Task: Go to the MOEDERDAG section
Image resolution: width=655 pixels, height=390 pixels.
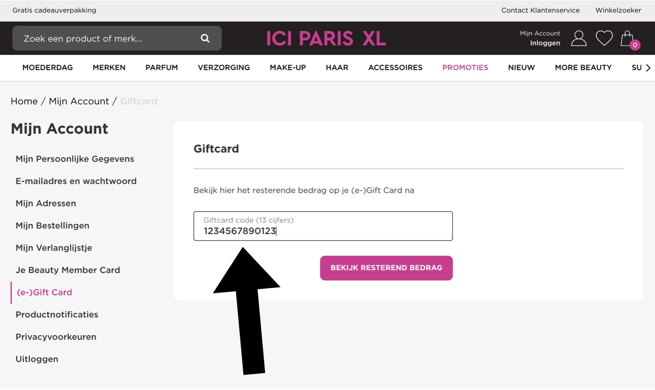Action: 47,68
